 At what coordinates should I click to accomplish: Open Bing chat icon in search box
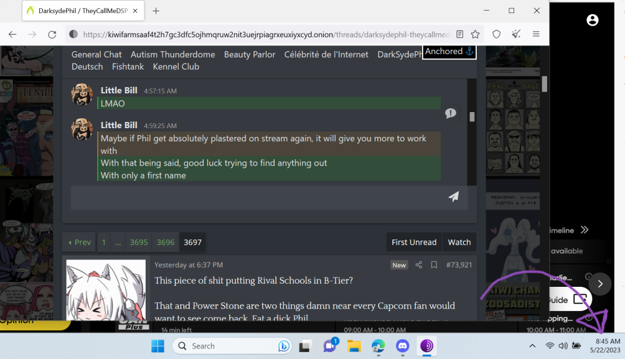283,346
